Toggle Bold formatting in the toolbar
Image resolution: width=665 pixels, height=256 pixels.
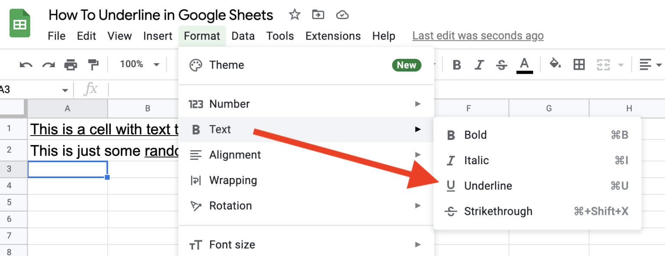[457, 64]
